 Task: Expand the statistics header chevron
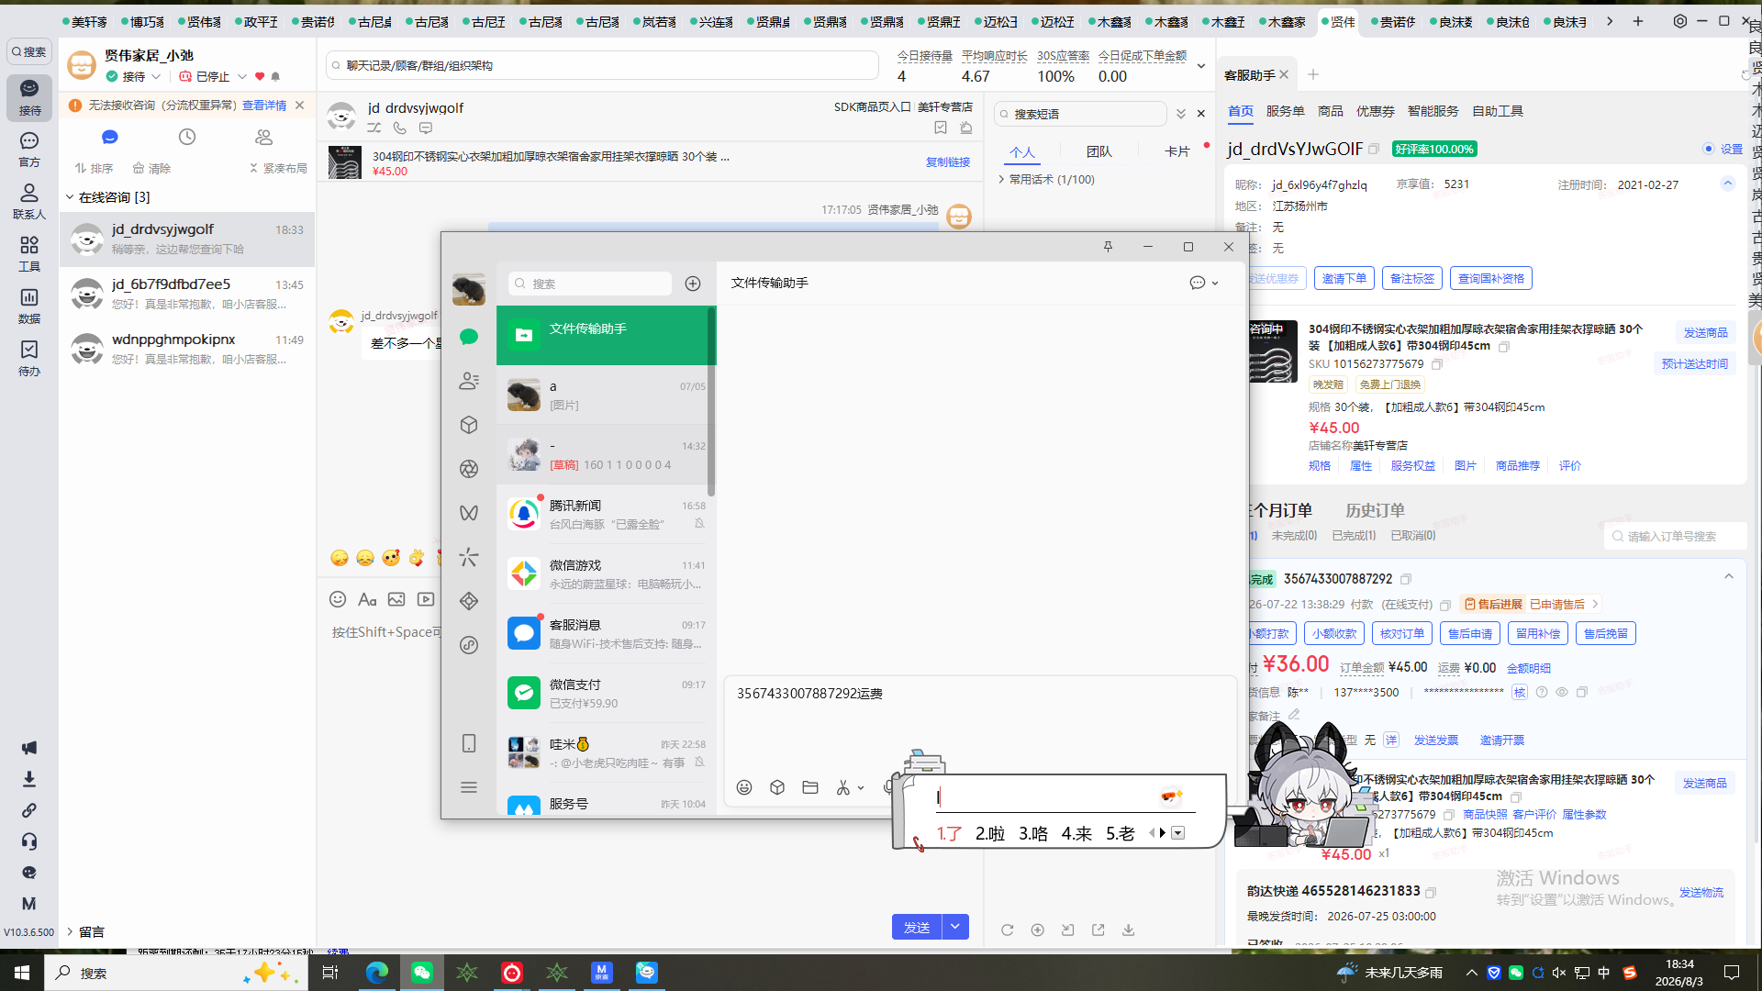1201,66
